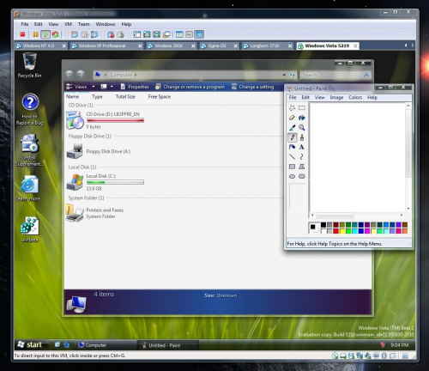Click the red security shield tray icon
The width and height of the screenshot is (429, 371).
(383, 344)
